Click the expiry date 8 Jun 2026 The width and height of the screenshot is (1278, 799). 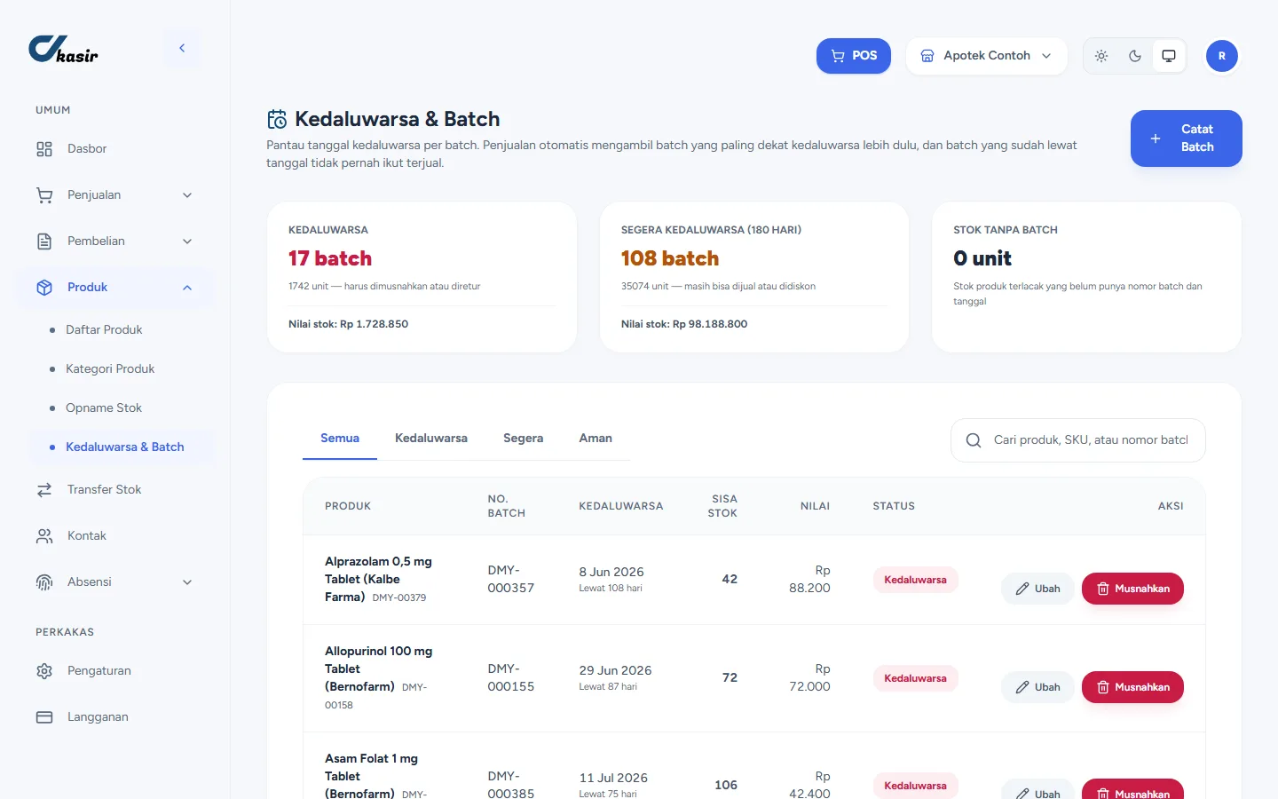coord(611,572)
